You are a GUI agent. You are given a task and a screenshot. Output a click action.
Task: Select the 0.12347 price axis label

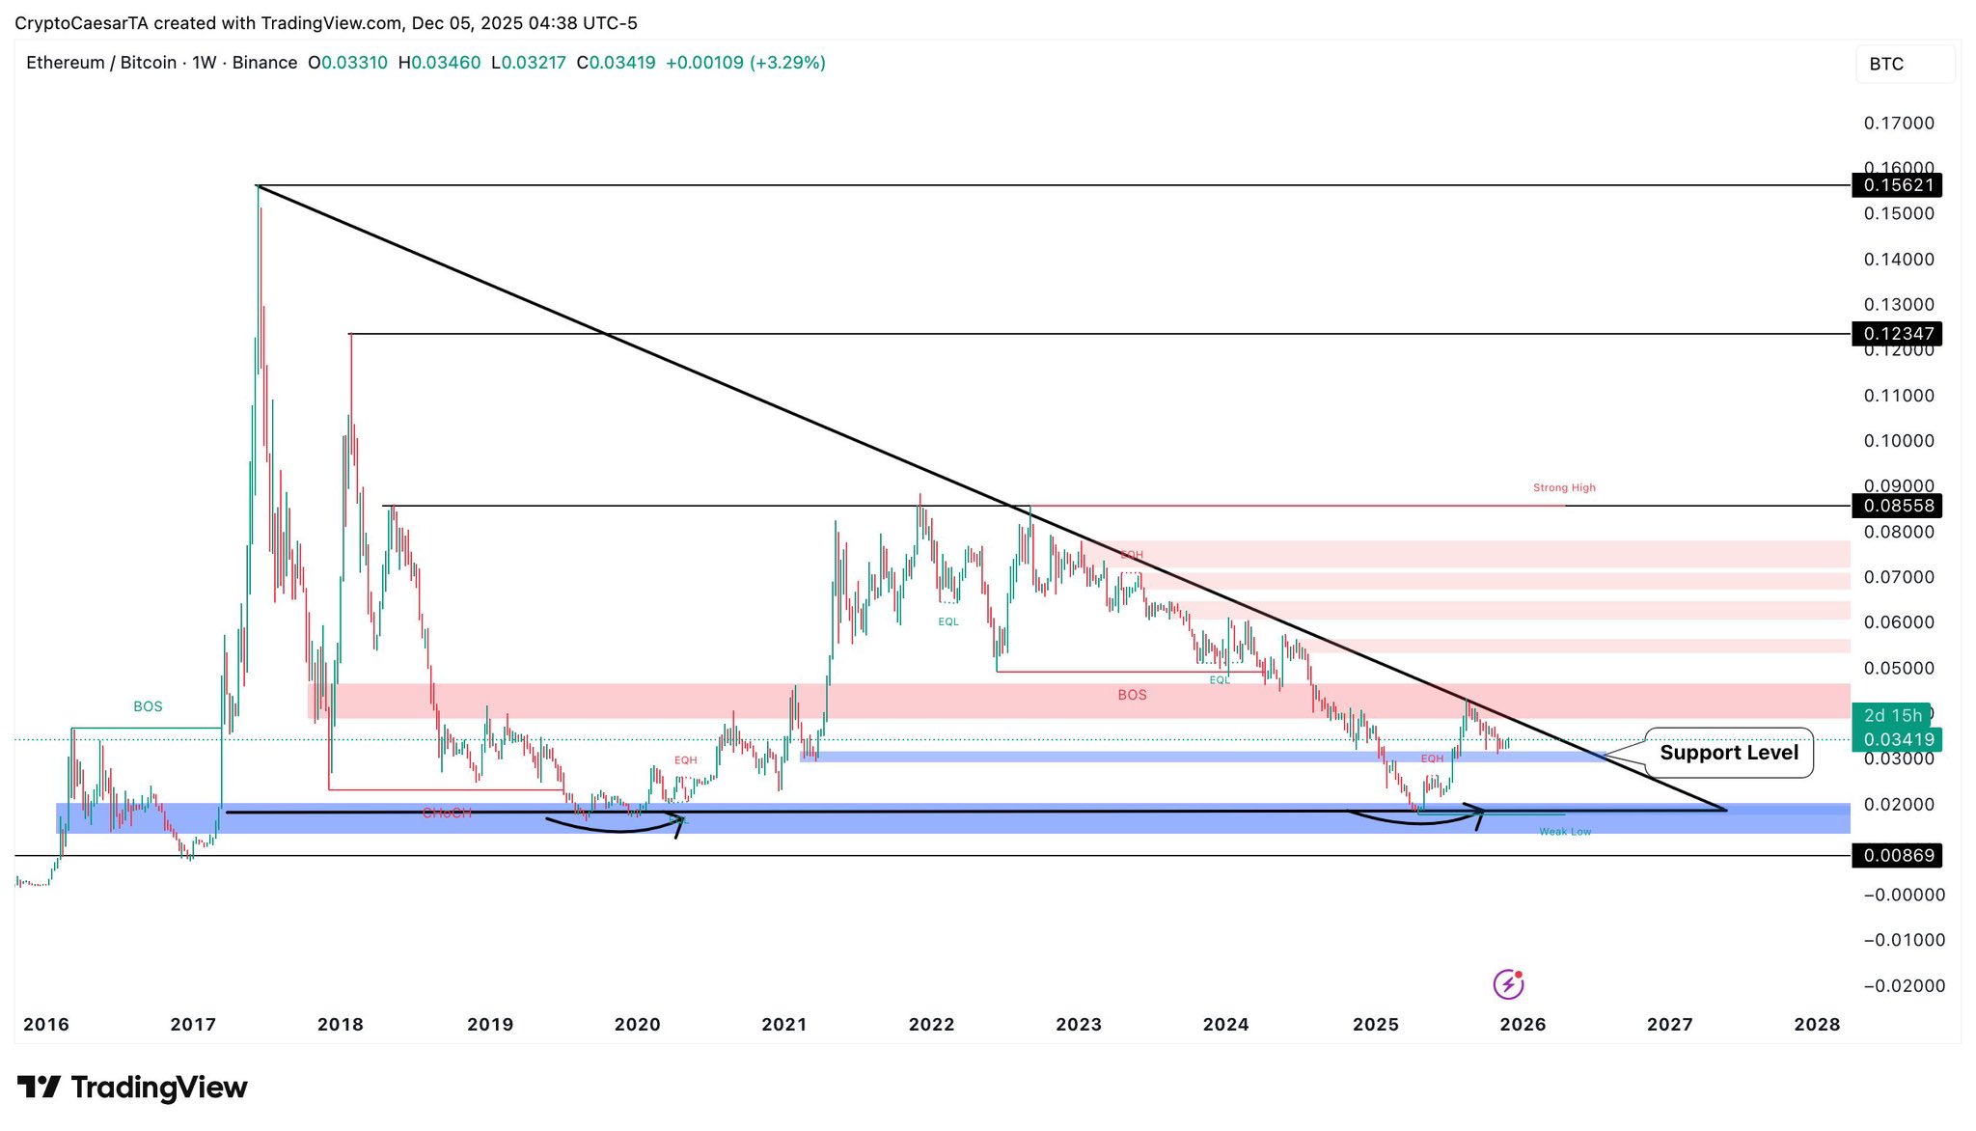(1897, 334)
